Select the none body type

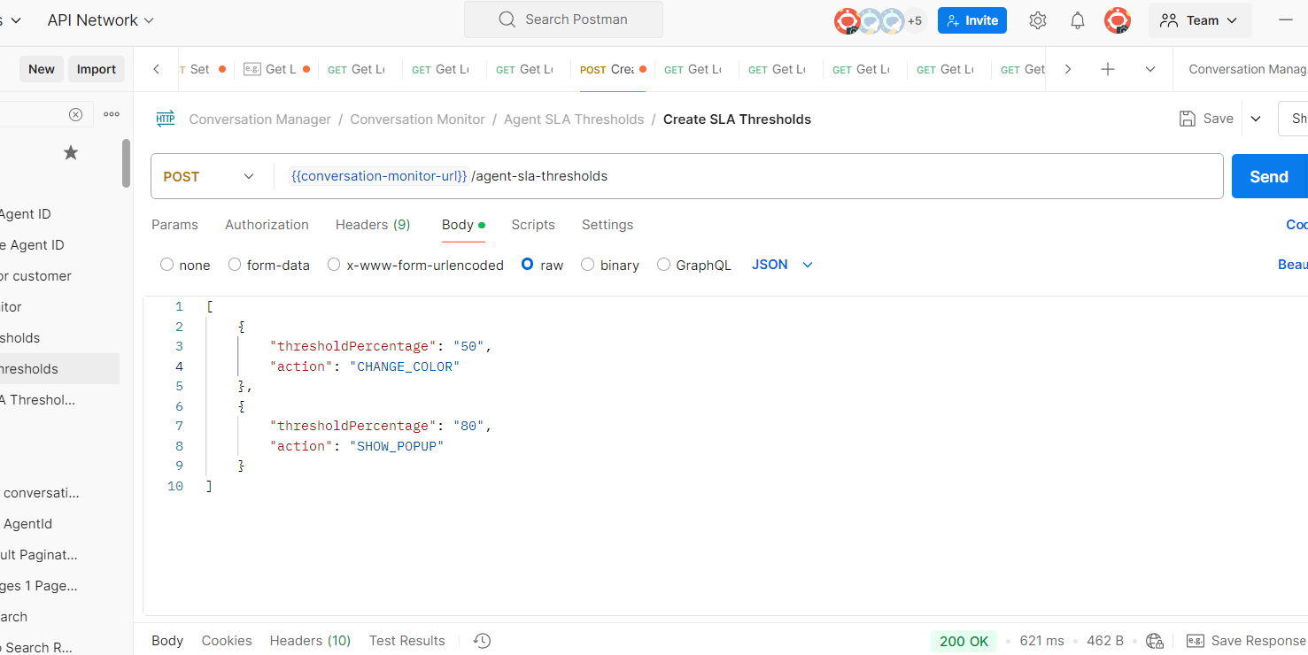(x=166, y=265)
